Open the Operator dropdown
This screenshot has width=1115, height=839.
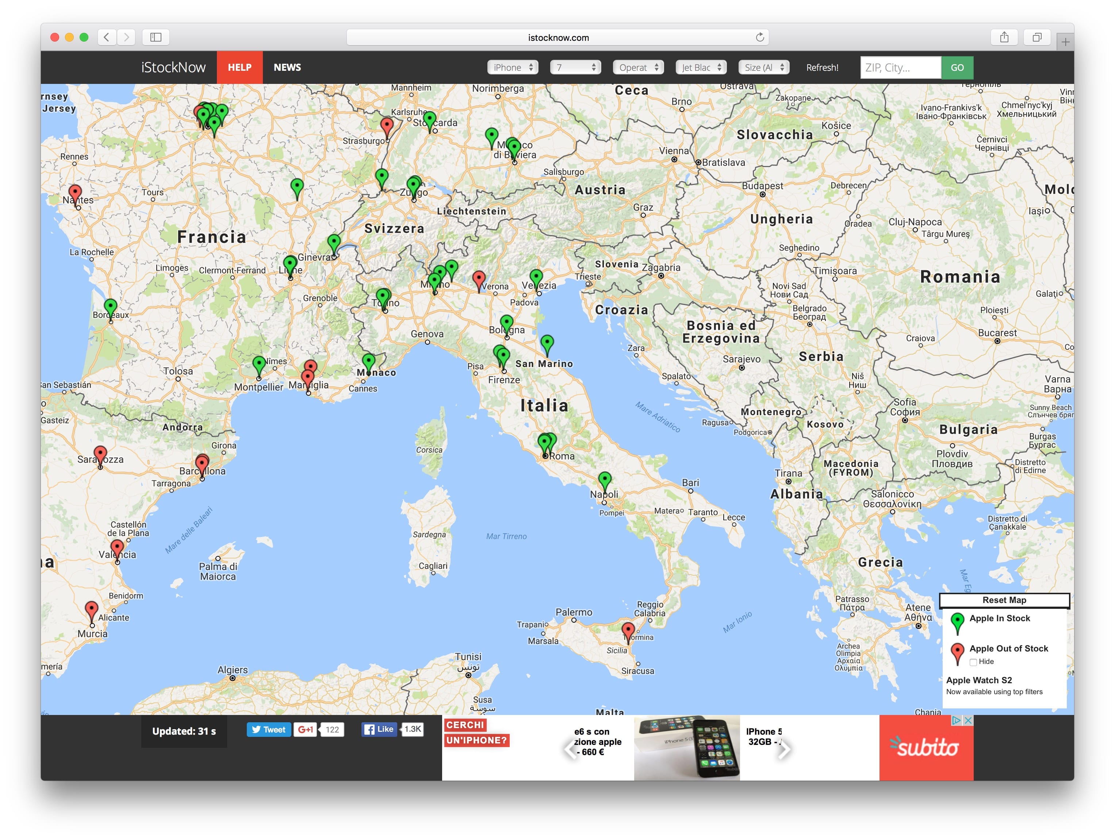click(x=638, y=67)
